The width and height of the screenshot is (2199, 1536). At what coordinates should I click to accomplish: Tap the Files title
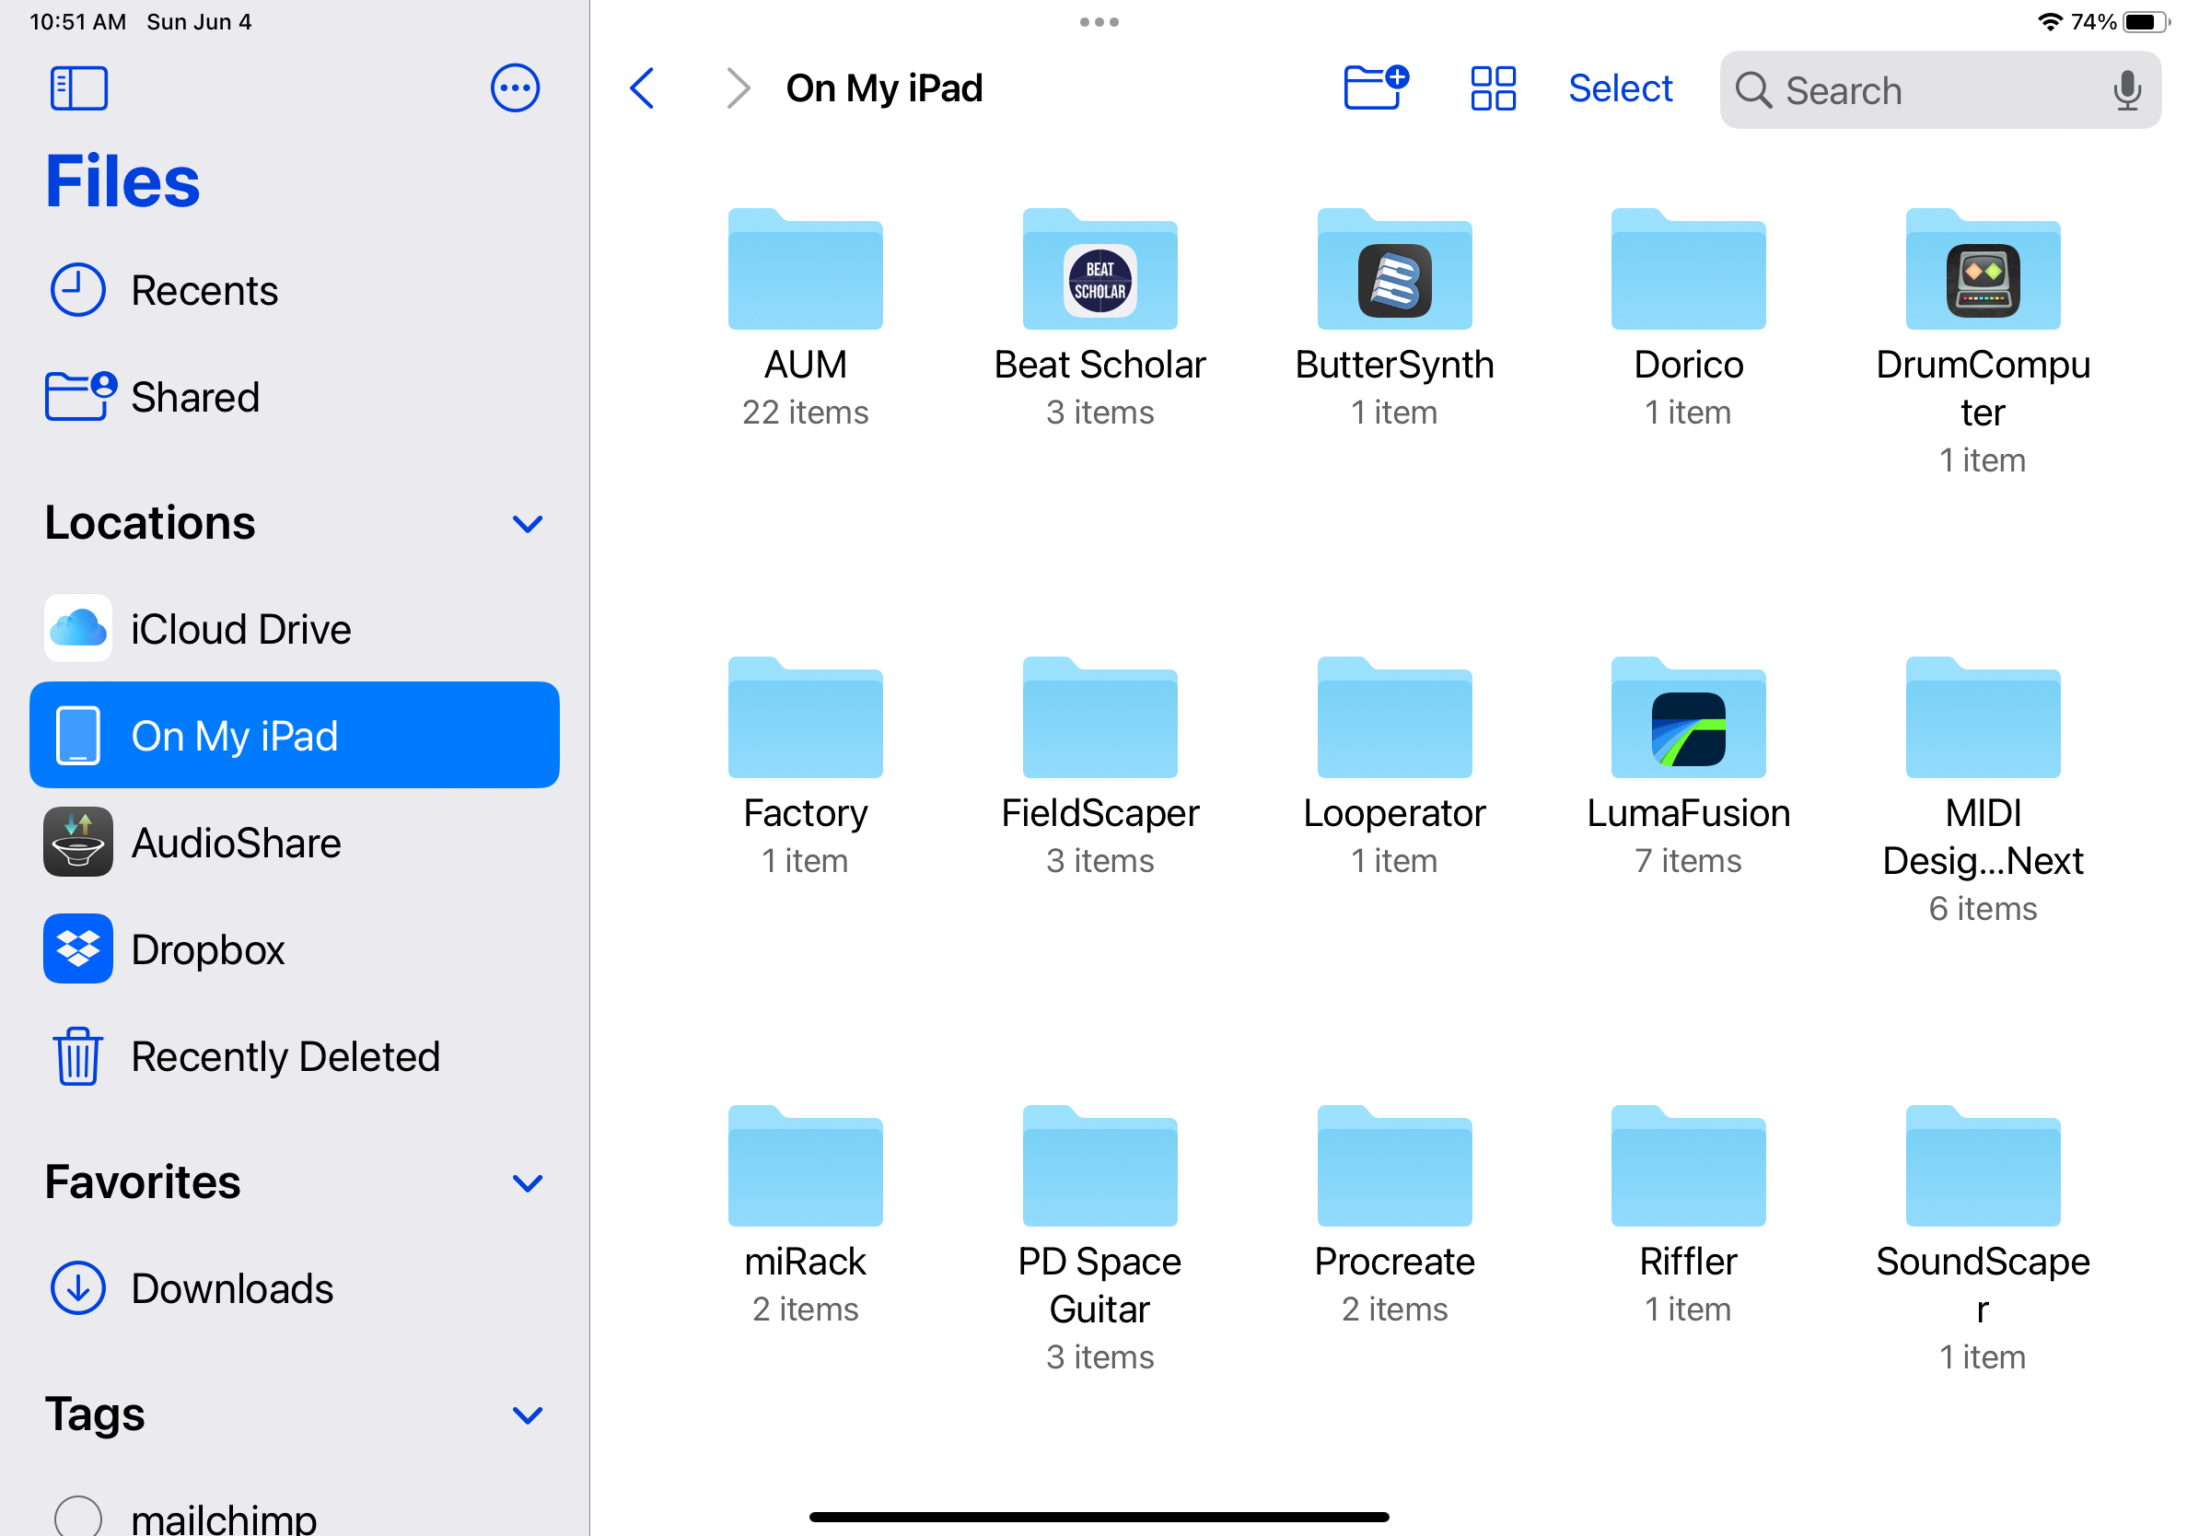(x=122, y=182)
